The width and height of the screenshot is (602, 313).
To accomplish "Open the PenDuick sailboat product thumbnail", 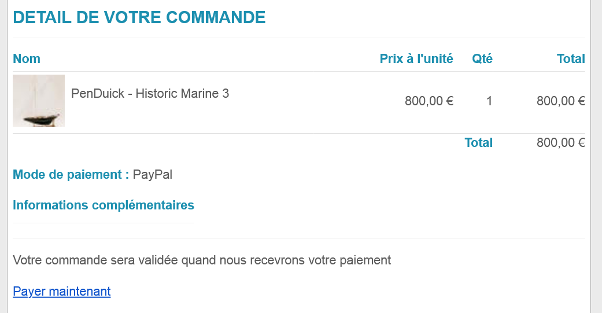I will coord(39,101).
